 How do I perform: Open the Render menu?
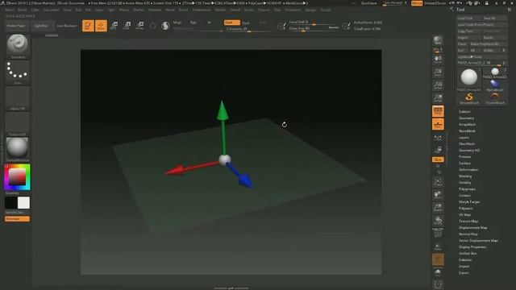pyautogui.click(x=220, y=10)
